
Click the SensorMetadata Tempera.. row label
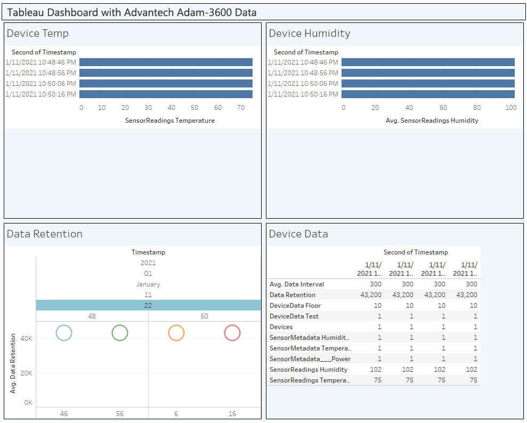(311, 348)
